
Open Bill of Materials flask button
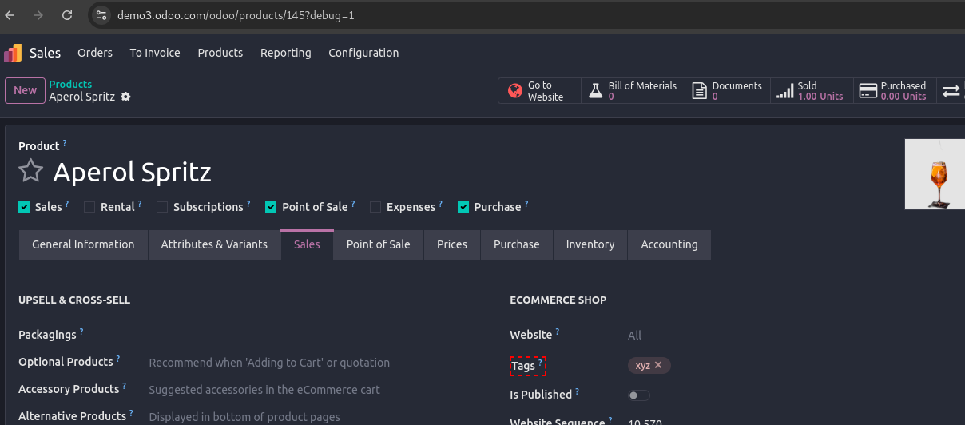point(633,91)
